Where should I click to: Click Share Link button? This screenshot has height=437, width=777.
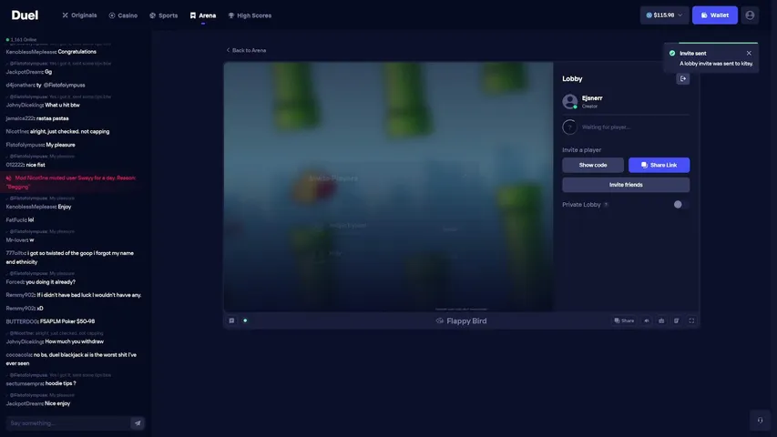tap(659, 165)
